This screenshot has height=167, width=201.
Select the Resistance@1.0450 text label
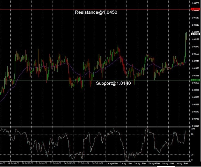click(96, 12)
